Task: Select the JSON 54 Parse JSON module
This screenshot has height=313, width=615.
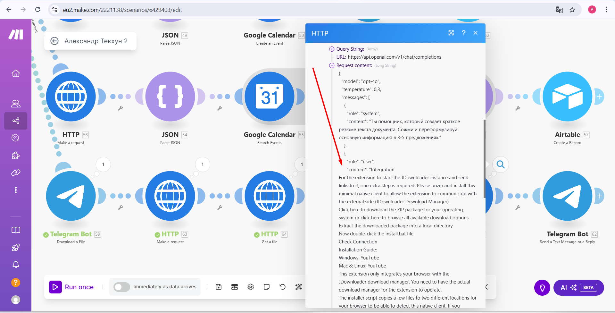Action: [170, 97]
